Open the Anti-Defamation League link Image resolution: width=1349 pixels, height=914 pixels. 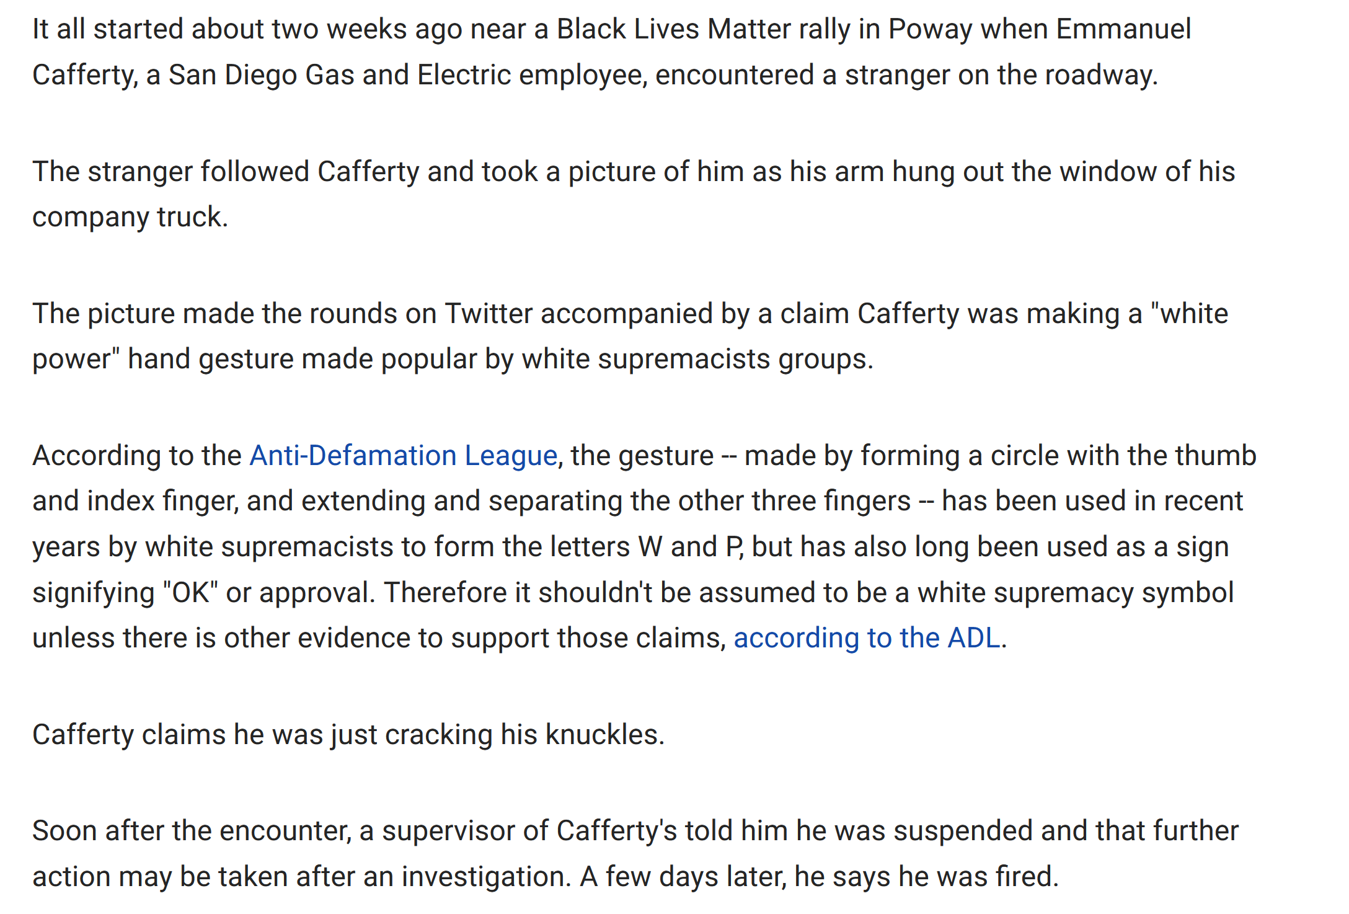click(404, 456)
